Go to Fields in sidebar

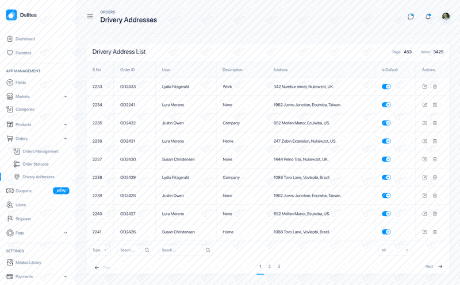click(x=17, y=83)
